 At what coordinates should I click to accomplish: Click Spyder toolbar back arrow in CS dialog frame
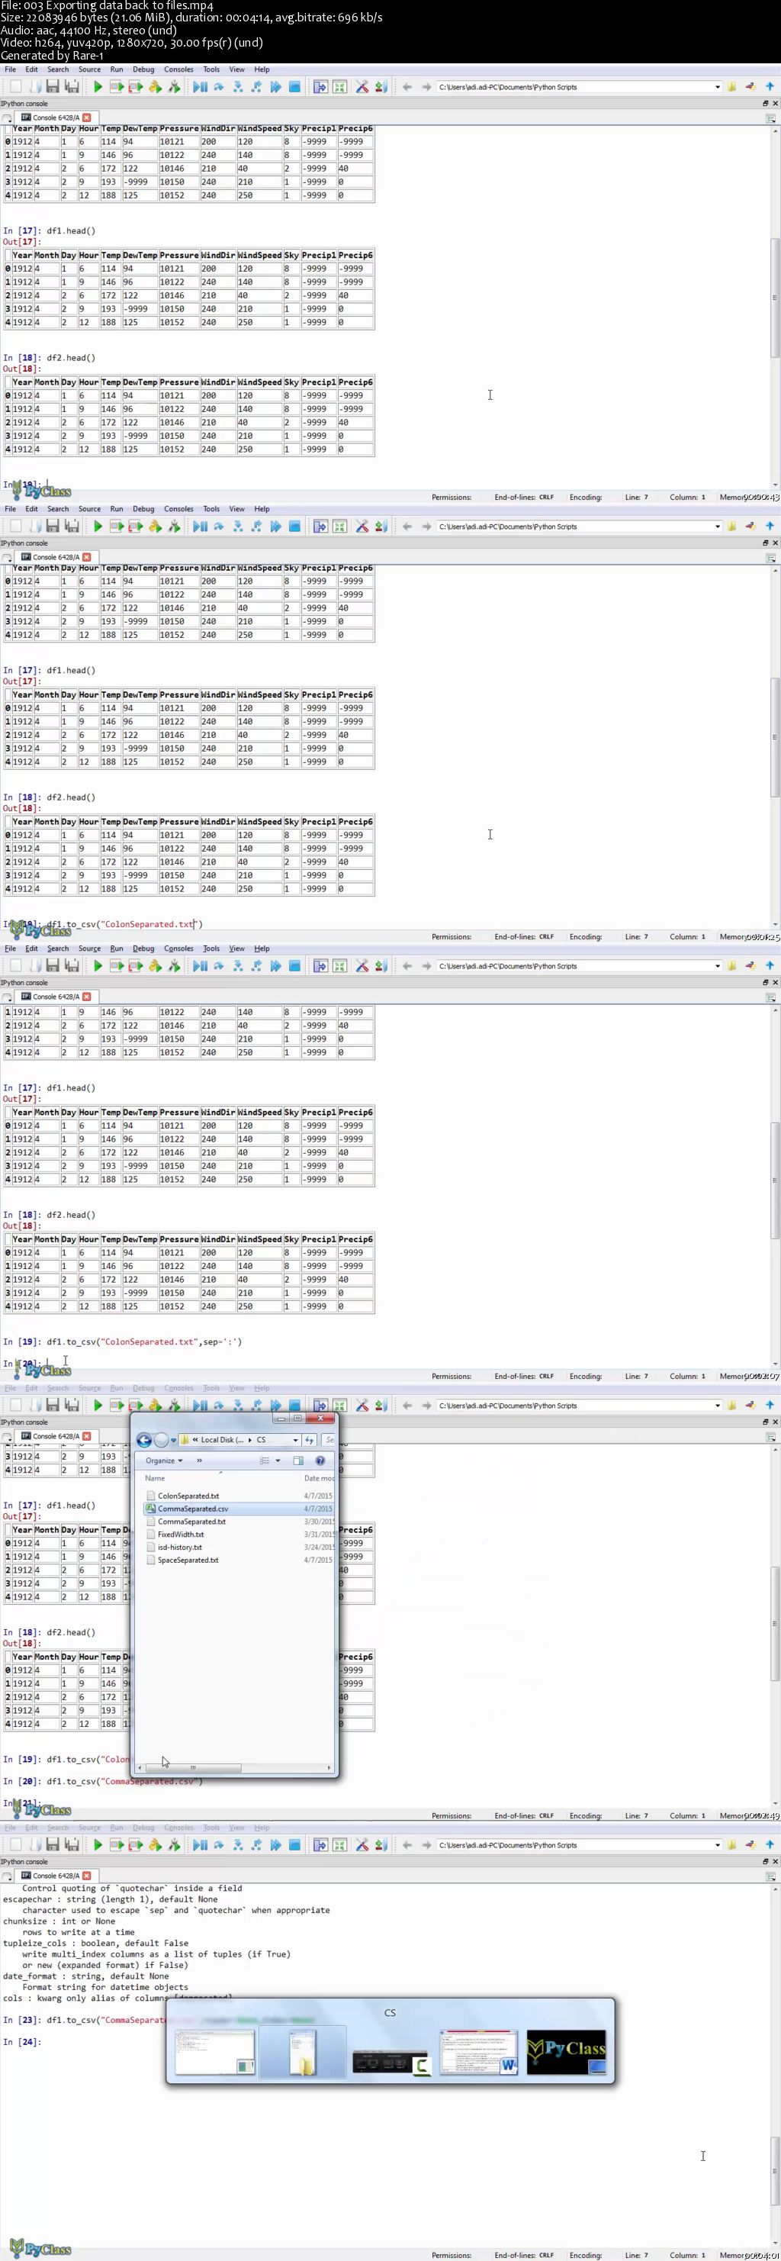(x=407, y=1406)
